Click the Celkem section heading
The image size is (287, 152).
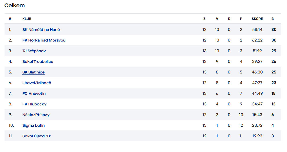pos(14,5)
